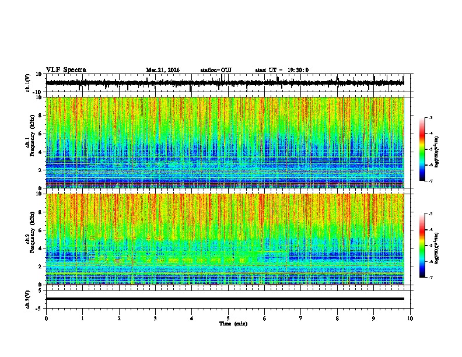The width and height of the screenshot is (462, 357).
Task: Click the "VLF Spectra" plot title
Action: [66, 70]
